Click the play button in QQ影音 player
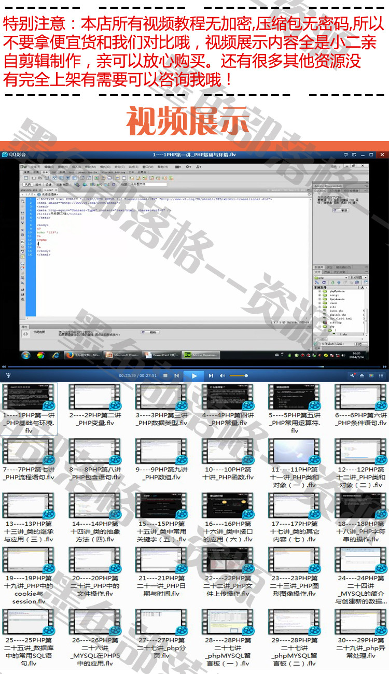Image resolution: width=389 pixels, height=674 pixels. (195, 375)
